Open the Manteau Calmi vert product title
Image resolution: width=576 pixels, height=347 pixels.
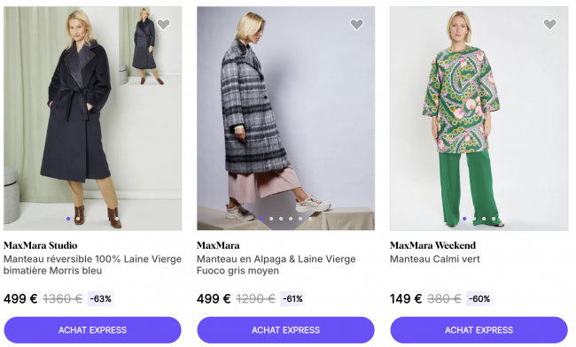coord(435,259)
